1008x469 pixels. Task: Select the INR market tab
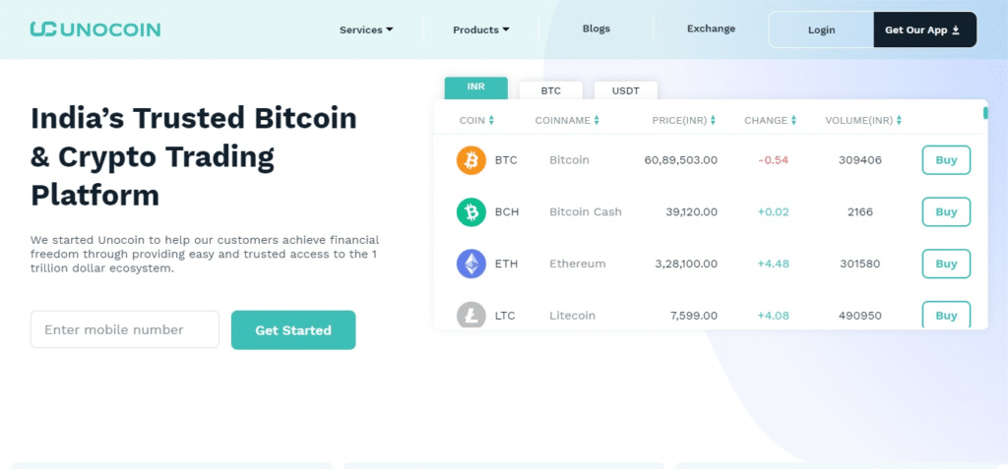pos(476,88)
